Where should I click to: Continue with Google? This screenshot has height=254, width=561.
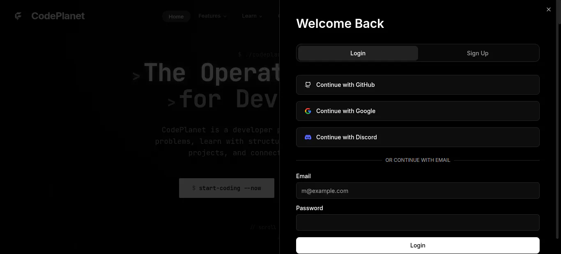pyautogui.click(x=418, y=111)
